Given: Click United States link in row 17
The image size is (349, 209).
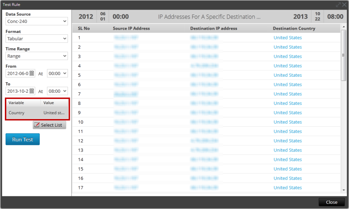Looking at the screenshot, I should 288,188.
